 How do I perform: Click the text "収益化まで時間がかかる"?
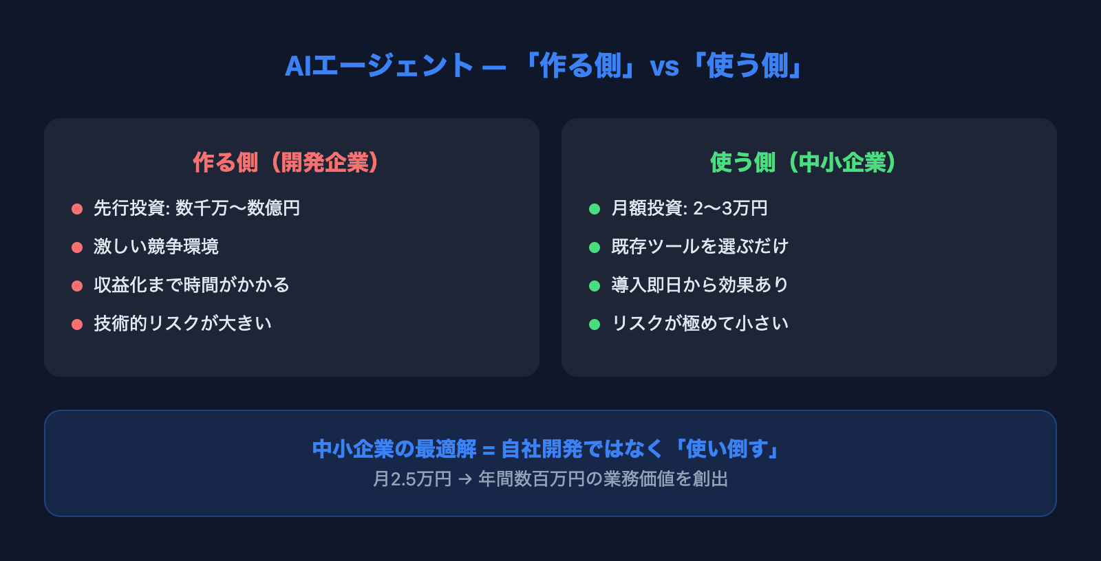click(x=191, y=285)
